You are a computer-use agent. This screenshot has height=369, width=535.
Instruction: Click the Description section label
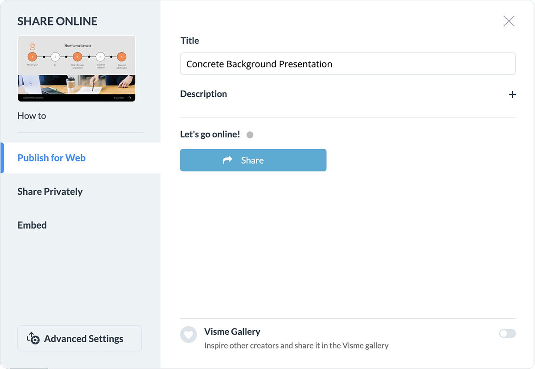(203, 94)
